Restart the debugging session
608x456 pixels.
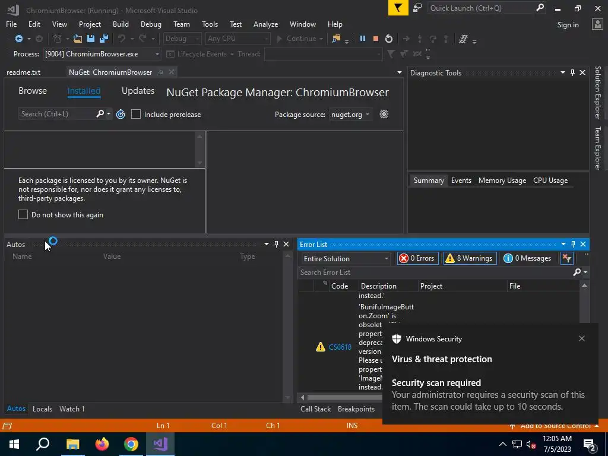coord(388,39)
